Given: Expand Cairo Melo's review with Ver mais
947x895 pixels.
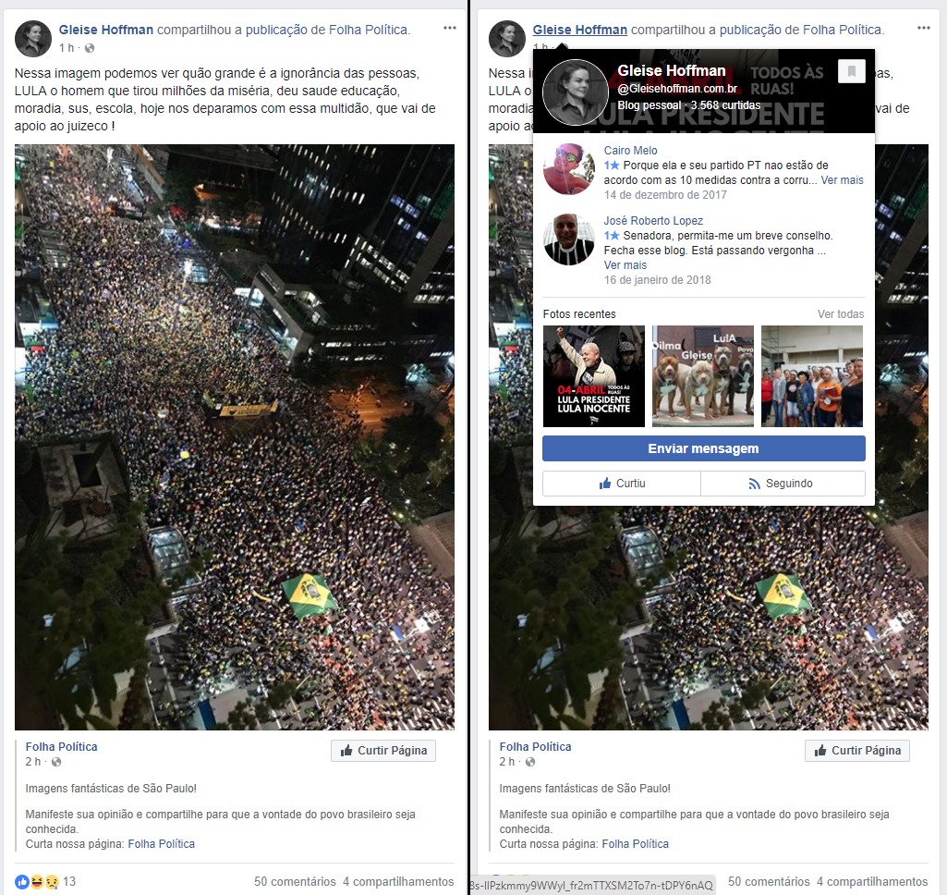Looking at the screenshot, I should [x=842, y=180].
